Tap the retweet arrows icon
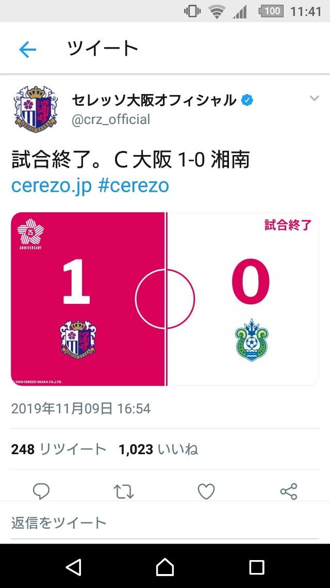Screen dimensions: 330x588 [x=123, y=491]
